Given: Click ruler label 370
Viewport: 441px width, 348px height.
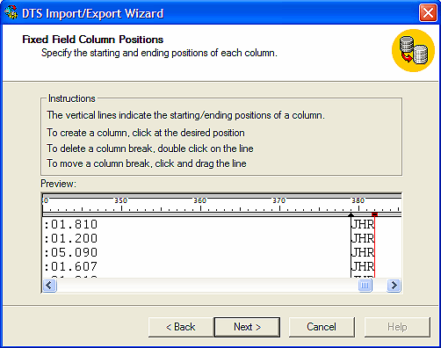Looking at the screenshot, I should 279,200.
